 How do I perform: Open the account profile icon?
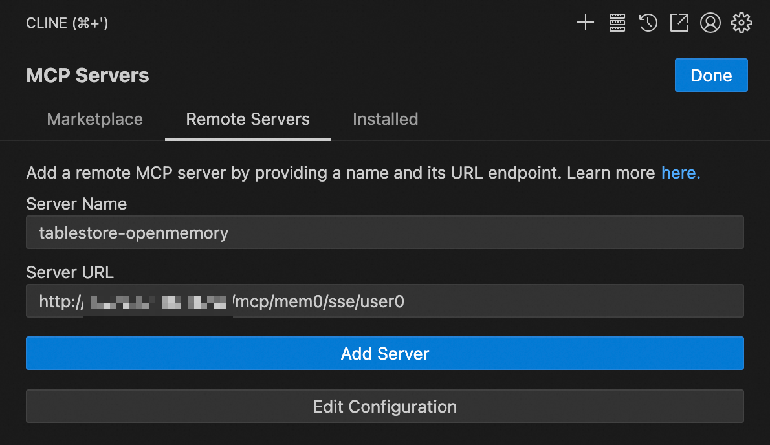coord(710,23)
